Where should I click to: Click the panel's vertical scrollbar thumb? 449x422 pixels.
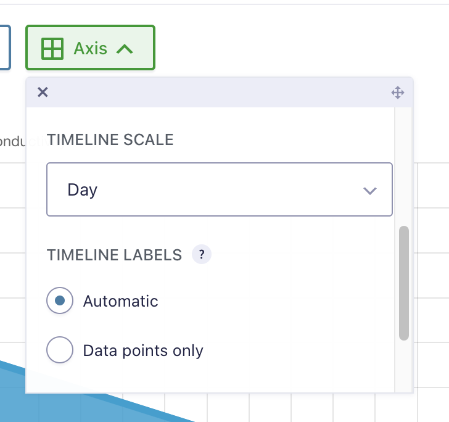(x=404, y=284)
